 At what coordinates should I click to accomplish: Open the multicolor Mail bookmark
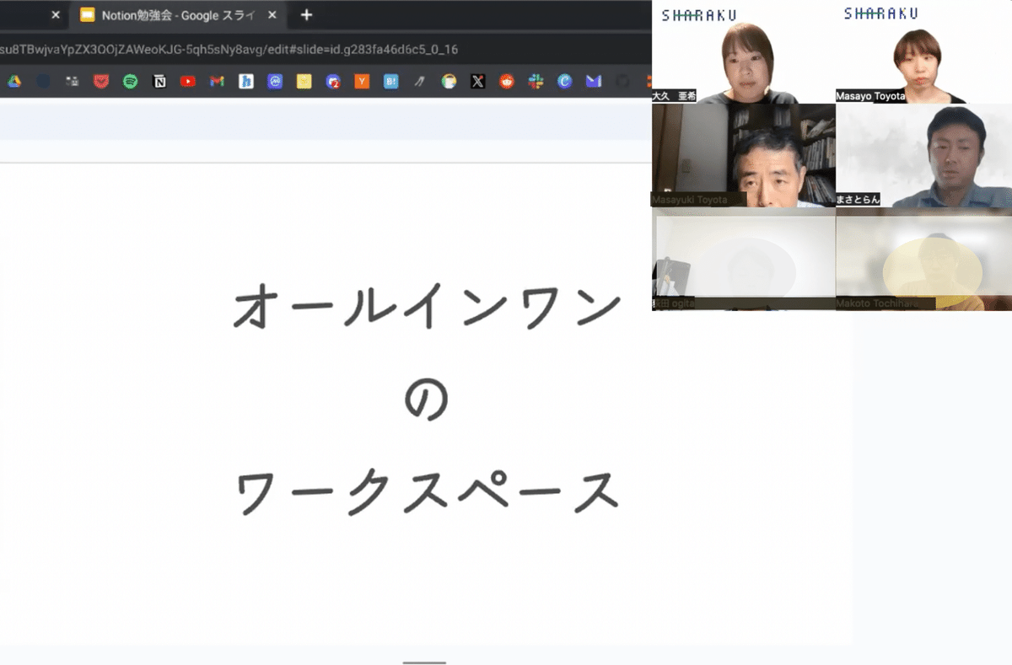(593, 82)
